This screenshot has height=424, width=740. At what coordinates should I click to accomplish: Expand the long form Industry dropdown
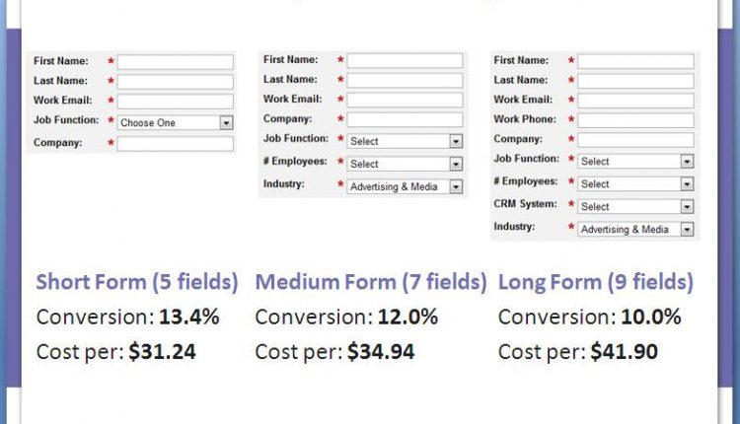click(635, 229)
